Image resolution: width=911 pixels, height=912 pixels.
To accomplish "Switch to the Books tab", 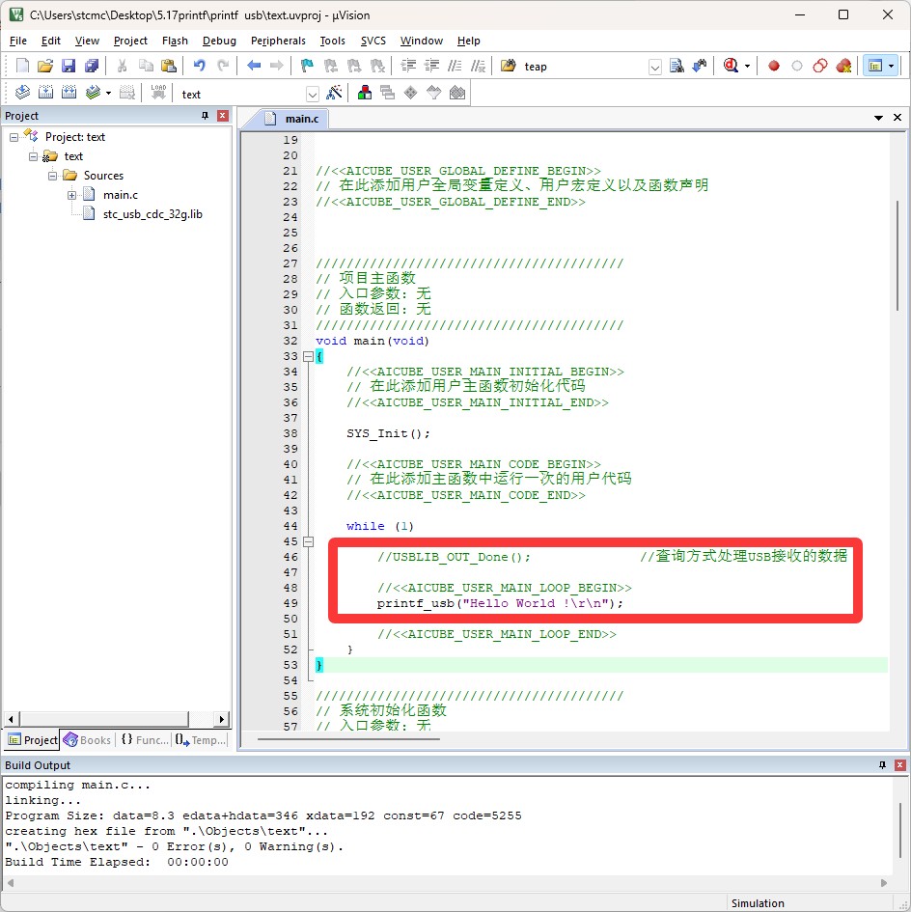I will point(87,740).
